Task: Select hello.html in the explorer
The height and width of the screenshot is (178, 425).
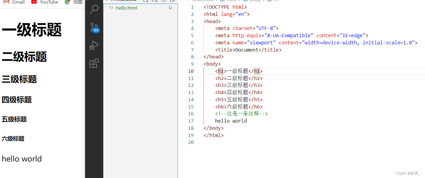Action: coord(127,8)
